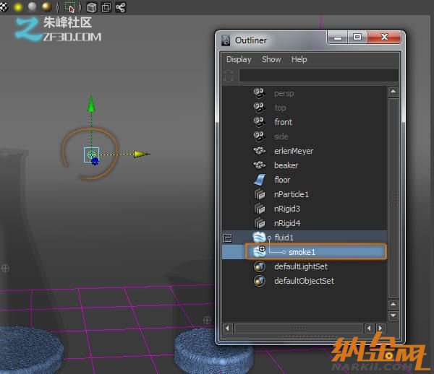Screen dimensions: 434x374
Task: Minimize the Outliner window
Action: [337, 38]
